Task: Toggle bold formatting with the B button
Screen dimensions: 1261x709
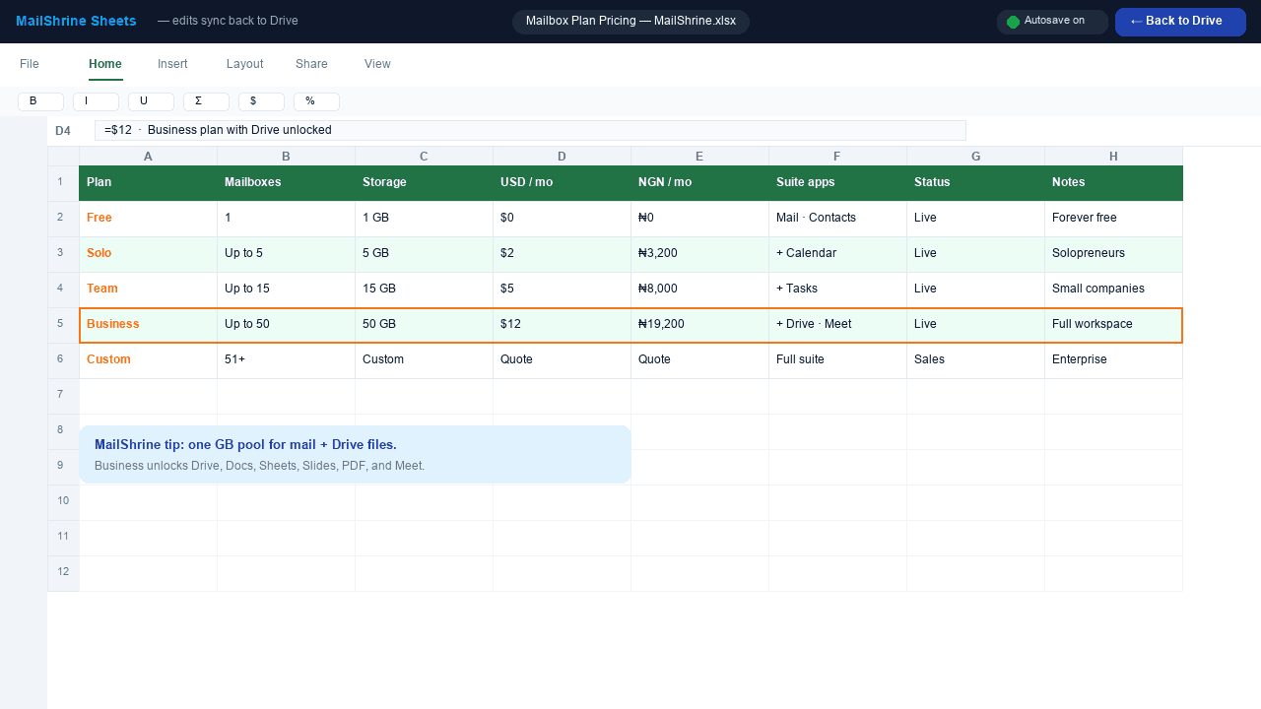Action: click(40, 101)
